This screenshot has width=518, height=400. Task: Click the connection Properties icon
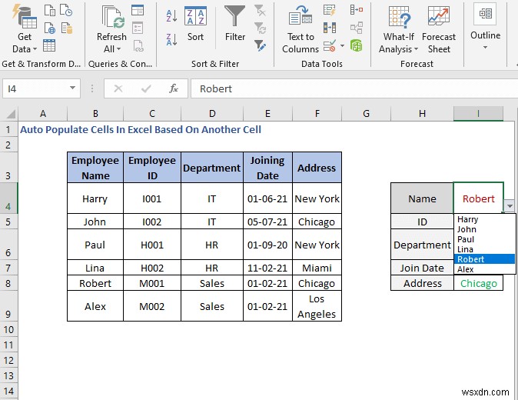[x=138, y=28]
